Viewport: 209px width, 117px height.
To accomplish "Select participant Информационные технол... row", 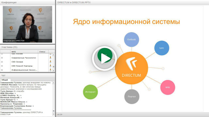I will click(24, 70).
